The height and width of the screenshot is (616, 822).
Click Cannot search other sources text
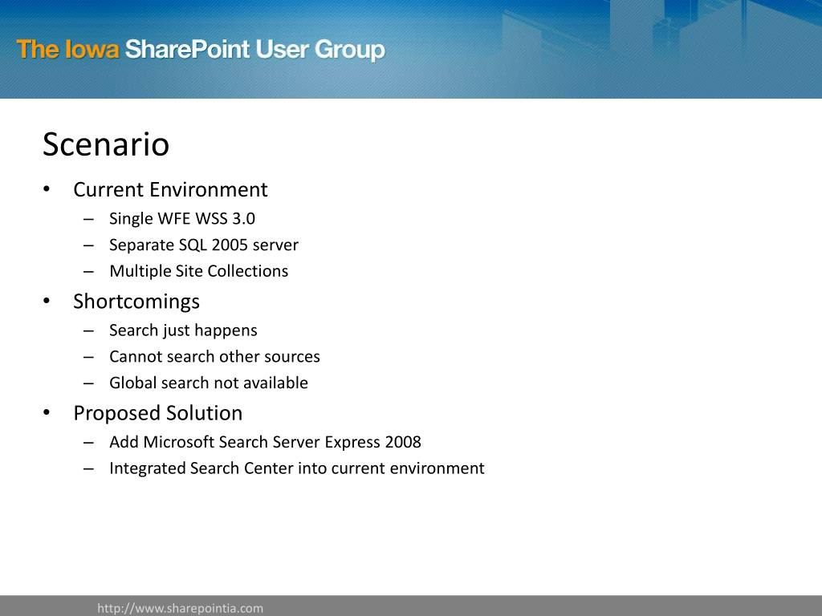point(214,357)
